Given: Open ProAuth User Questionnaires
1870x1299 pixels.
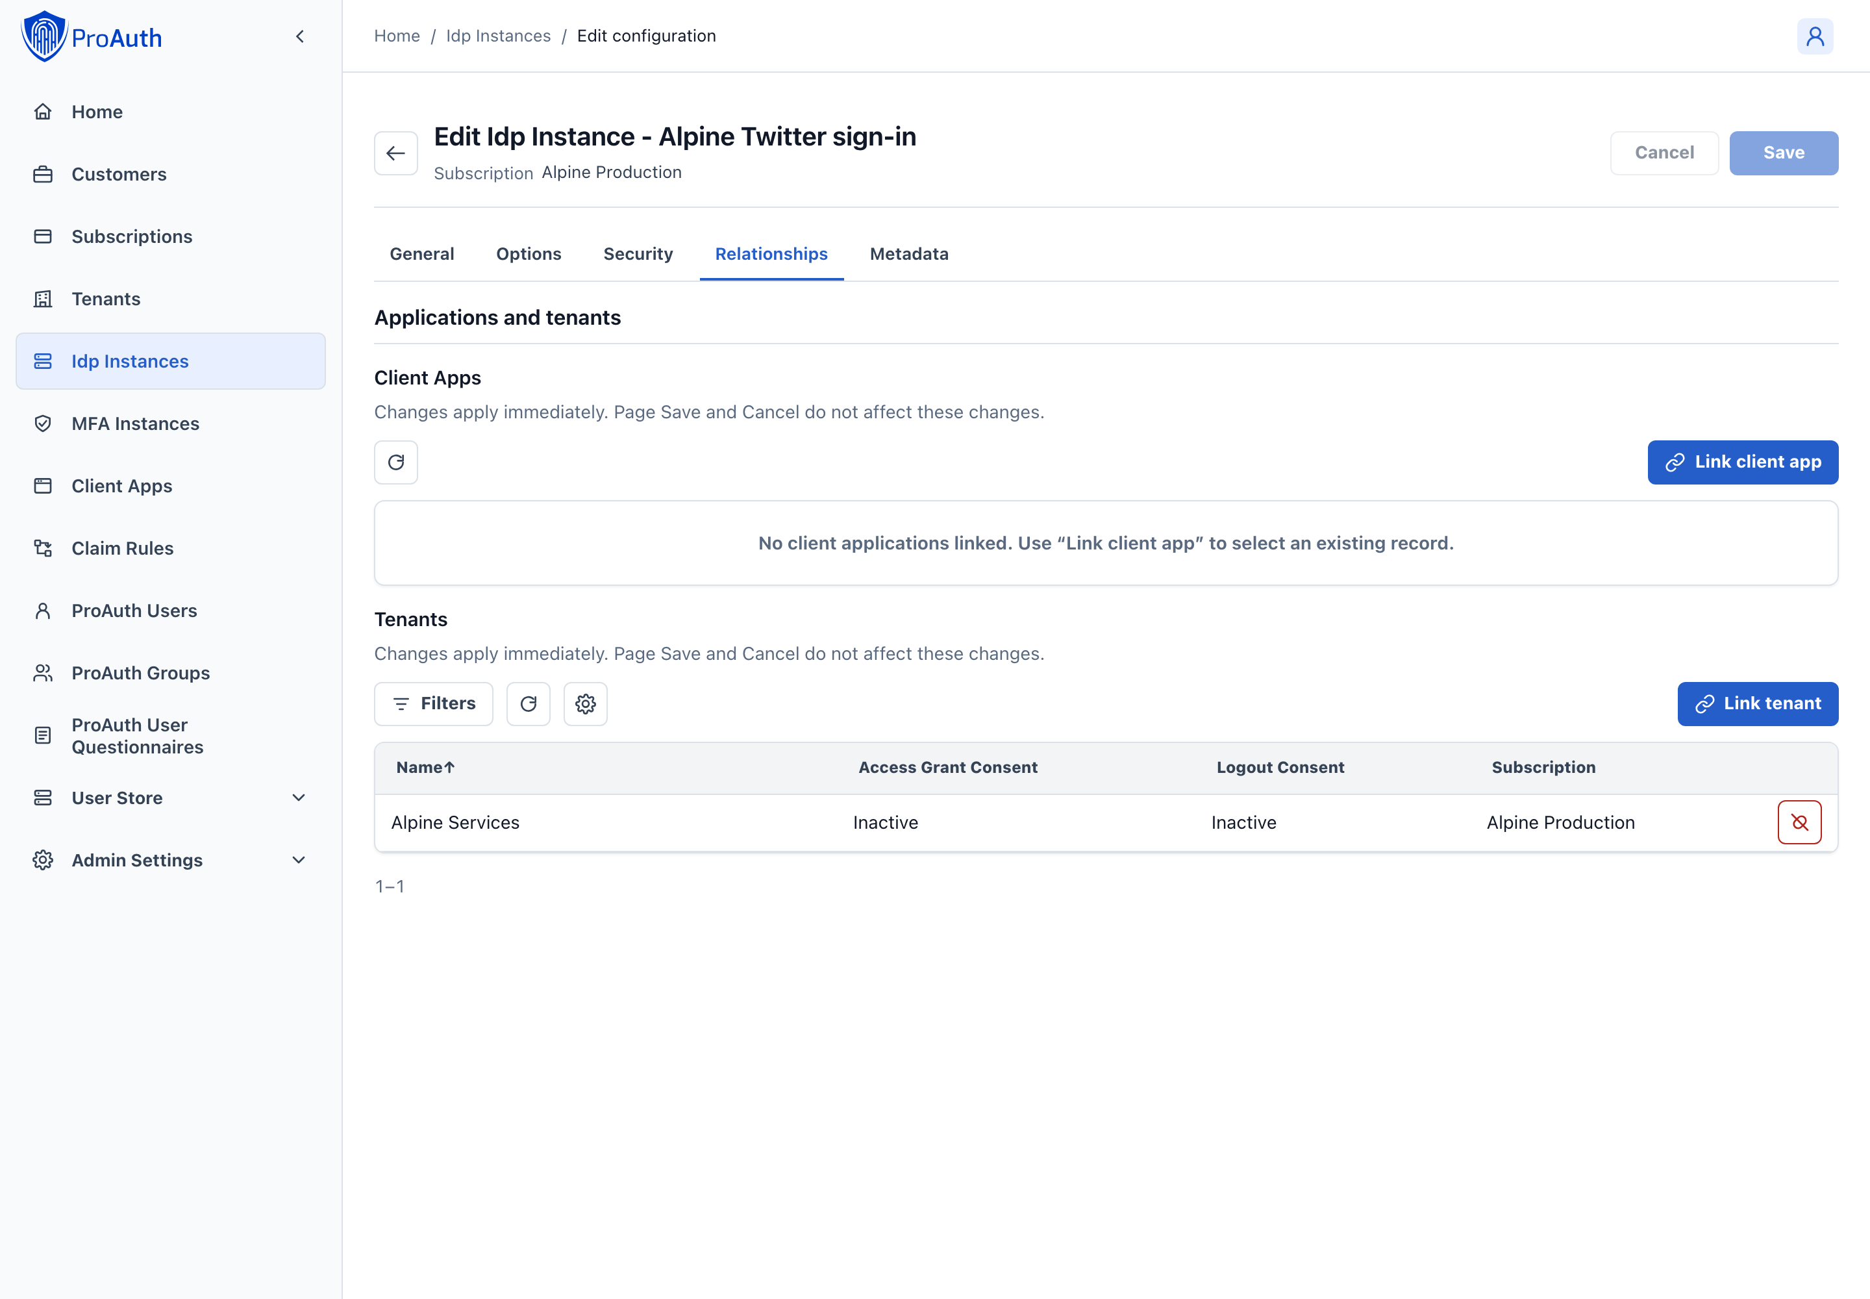Looking at the screenshot, I should click(170, 736).
